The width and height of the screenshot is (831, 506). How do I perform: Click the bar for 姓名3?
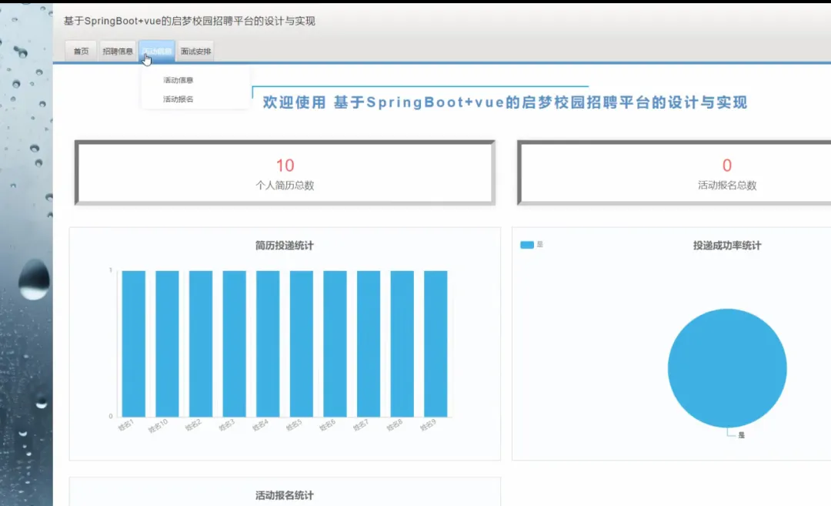pos(234,343)
